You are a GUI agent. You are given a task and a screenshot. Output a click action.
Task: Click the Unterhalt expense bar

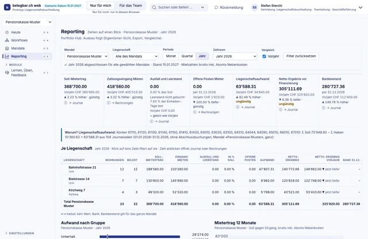point(140,237)
